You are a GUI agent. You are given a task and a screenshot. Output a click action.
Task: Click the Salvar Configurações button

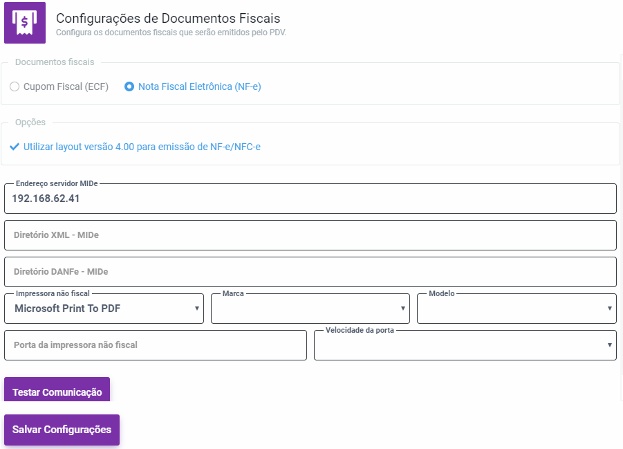click(x=62, y=430)
